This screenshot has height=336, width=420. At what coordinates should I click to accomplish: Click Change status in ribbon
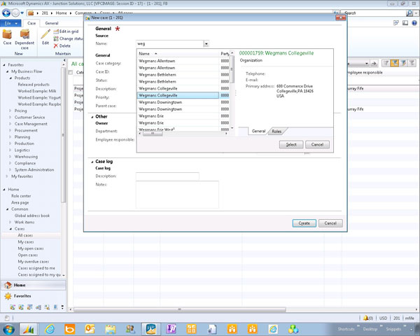click(x=68, y=38)
